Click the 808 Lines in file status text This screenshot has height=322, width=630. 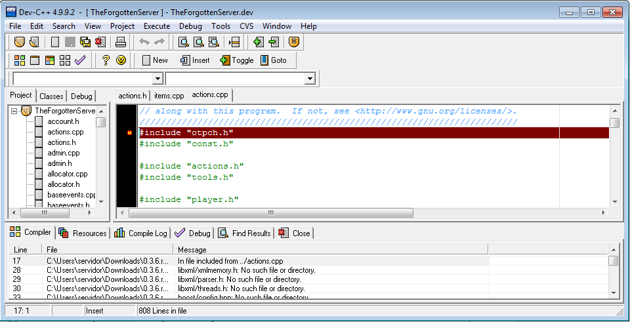click(x=163, y=311)
